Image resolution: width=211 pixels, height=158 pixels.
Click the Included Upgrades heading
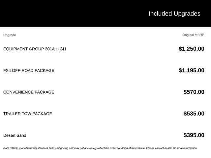click(174, 13)
